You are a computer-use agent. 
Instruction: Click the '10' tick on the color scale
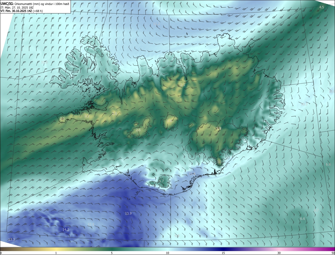click(167, 253)
